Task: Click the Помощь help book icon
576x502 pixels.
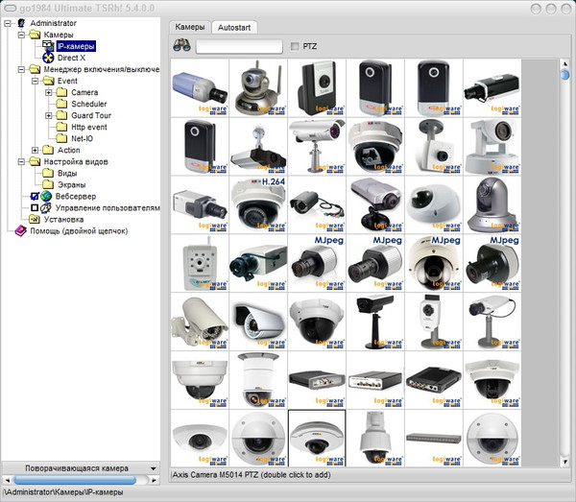Action: point(20,230)
